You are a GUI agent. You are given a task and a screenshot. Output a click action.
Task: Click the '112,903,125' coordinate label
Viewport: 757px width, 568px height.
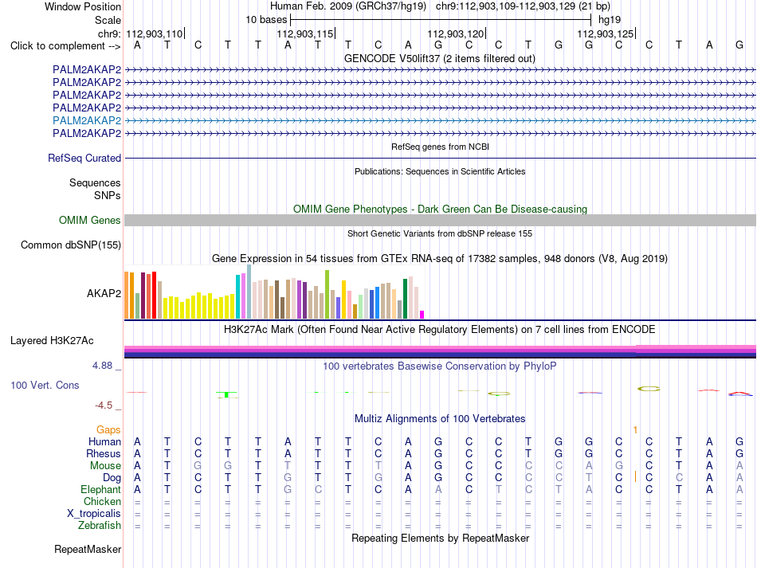[606, 33]
